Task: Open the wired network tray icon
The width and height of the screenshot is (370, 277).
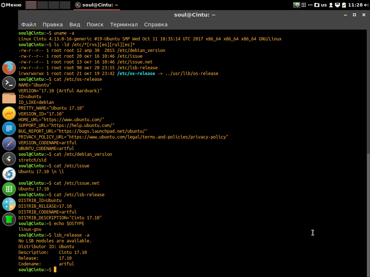Action: [338, 5]
